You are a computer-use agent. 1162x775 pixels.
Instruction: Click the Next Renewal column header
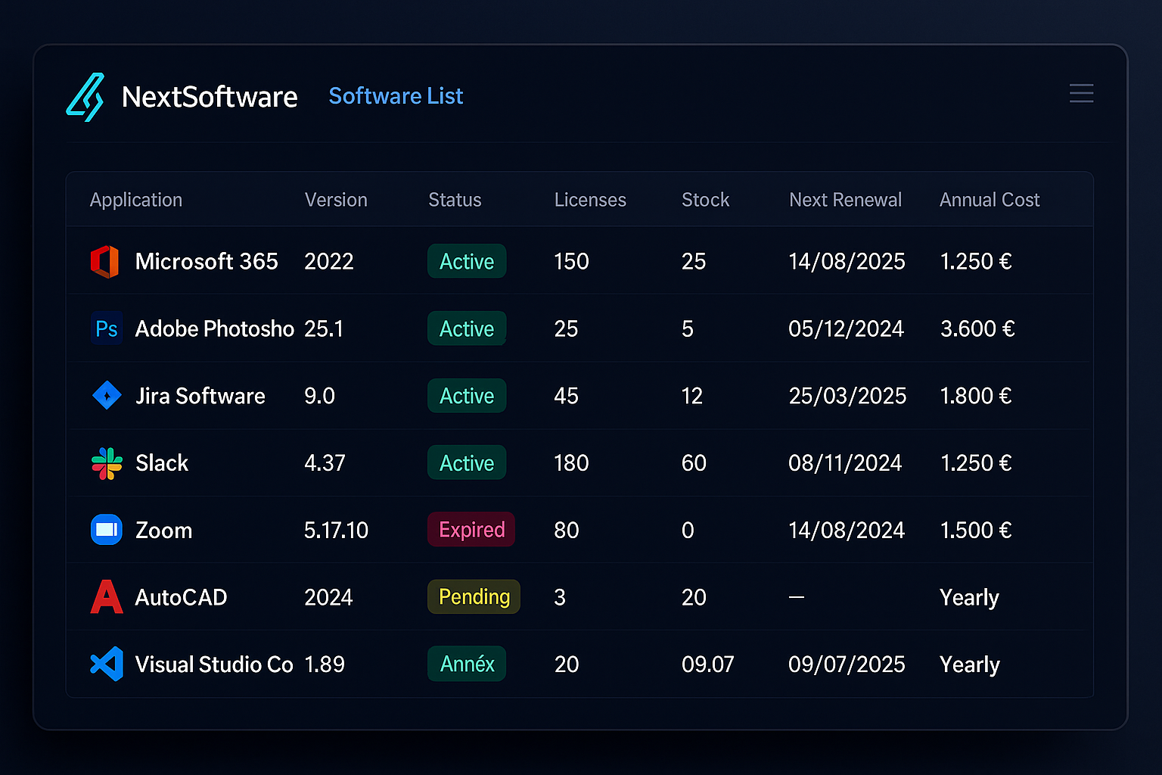click(845, 200)
